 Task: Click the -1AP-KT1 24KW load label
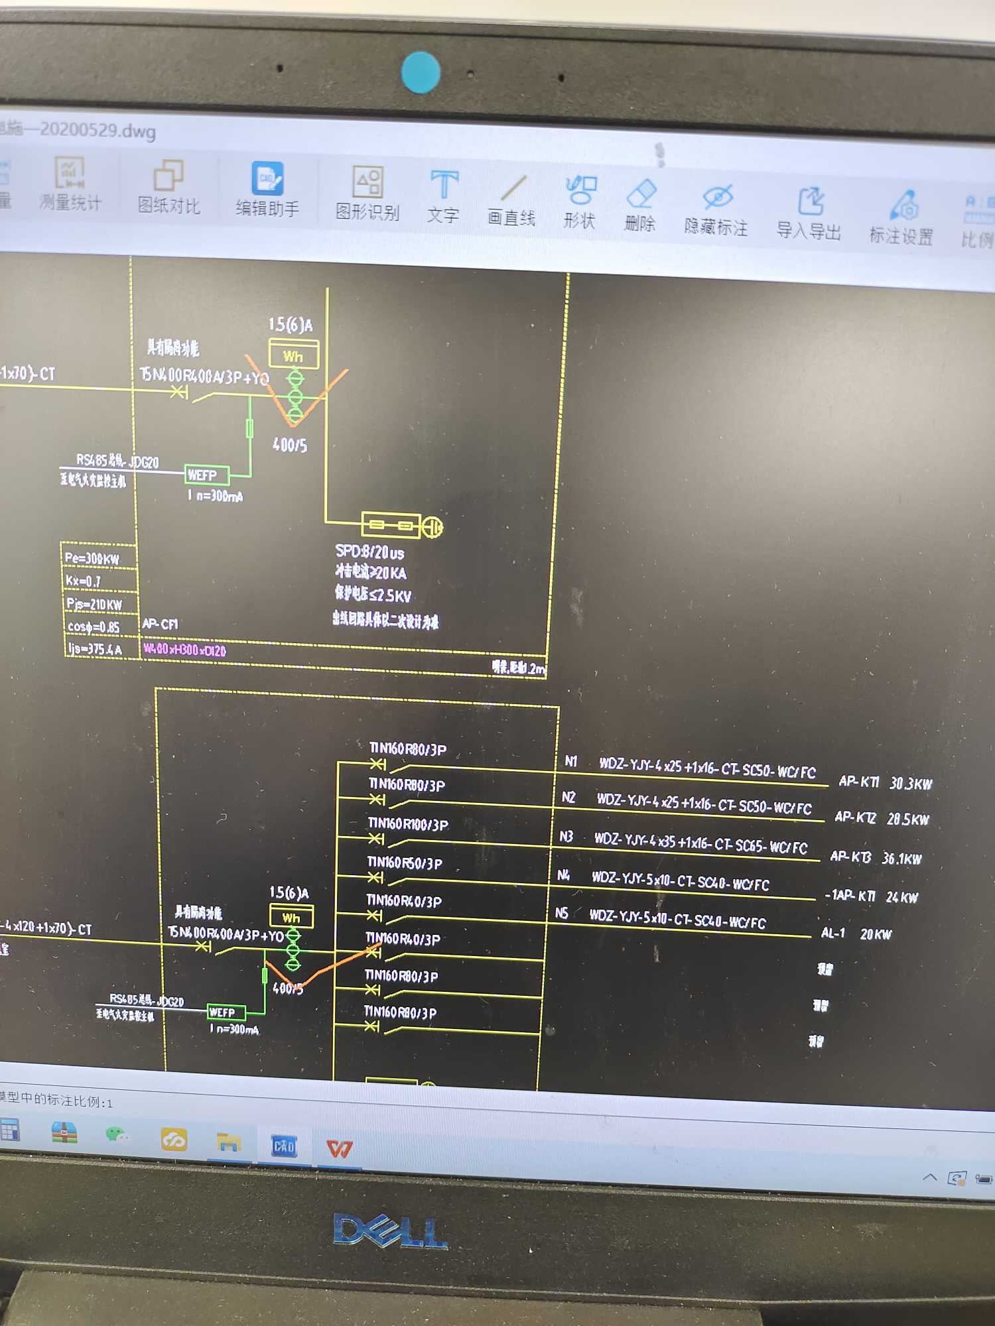(871, 896)
